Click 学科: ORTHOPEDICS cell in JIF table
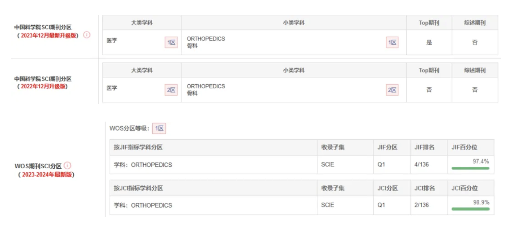Viewport: 513px width, 228px height. click(143, 165)
